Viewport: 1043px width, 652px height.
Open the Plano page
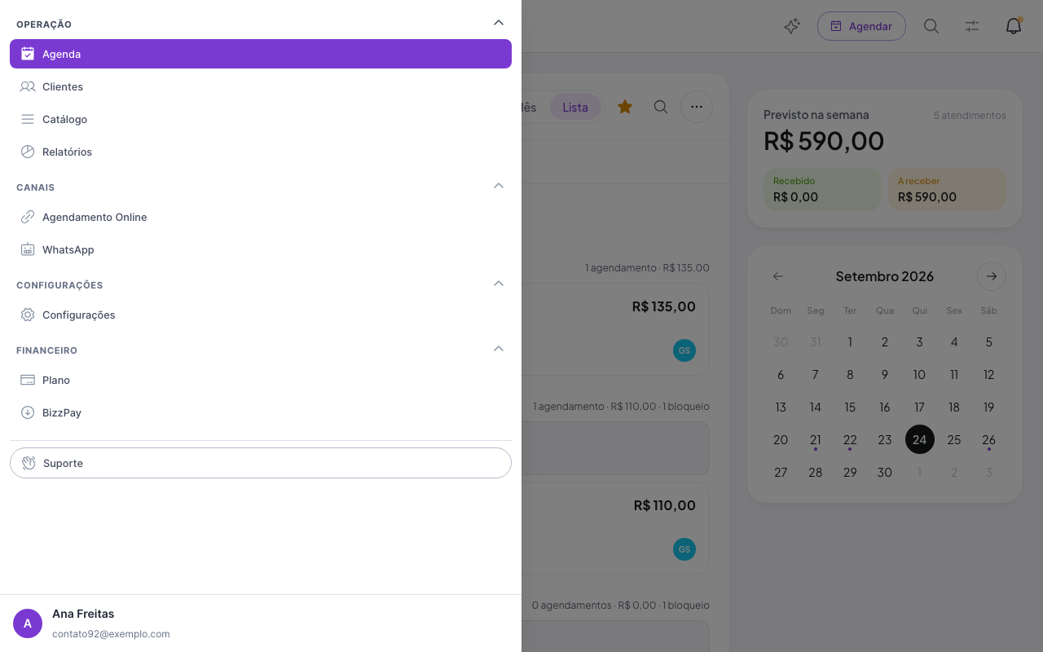point(261,380)
